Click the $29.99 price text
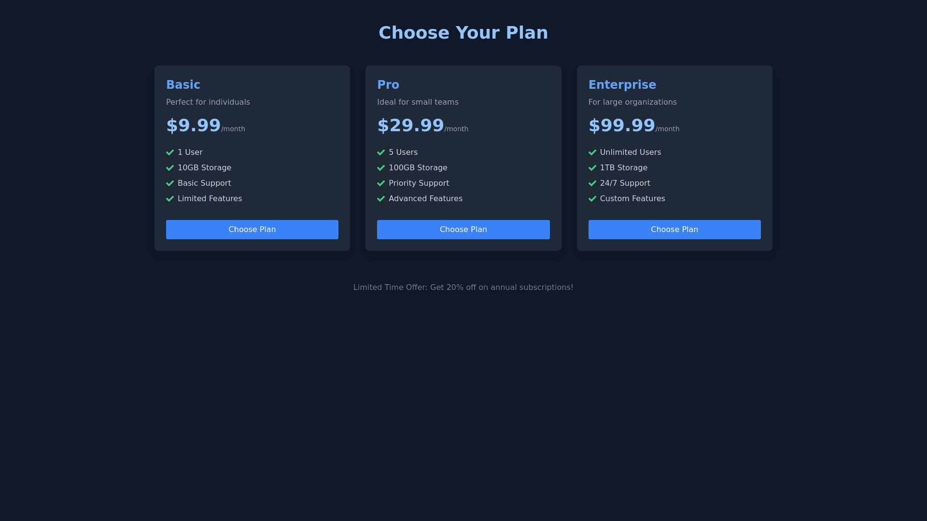 coord(410,125)
